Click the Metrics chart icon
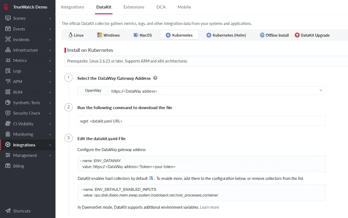348x218 pixels. click(8, 60)
